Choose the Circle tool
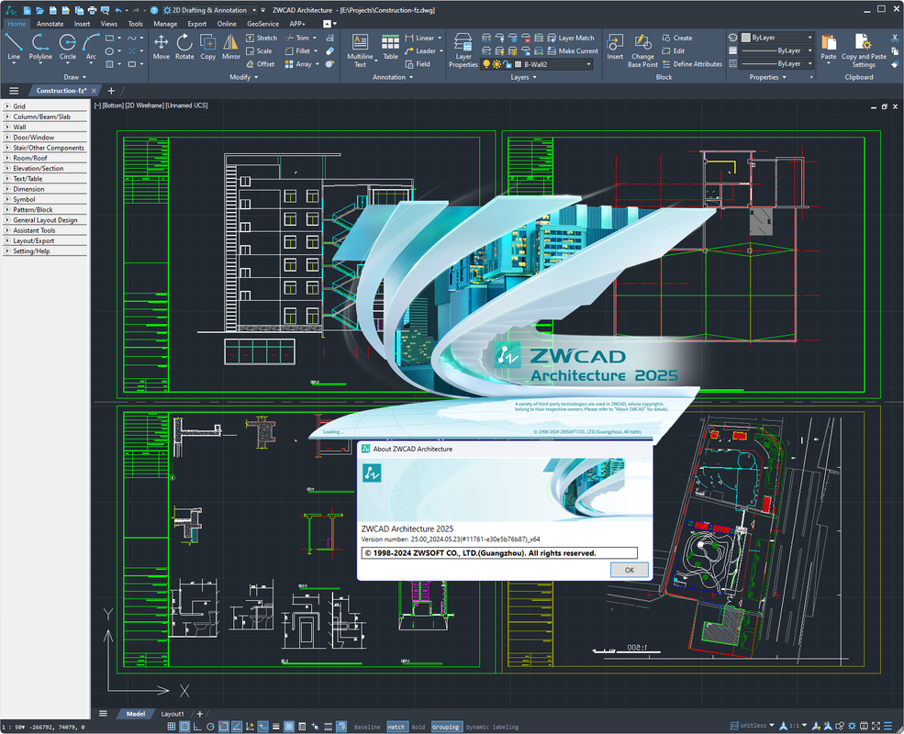 [x=67, y=47]
